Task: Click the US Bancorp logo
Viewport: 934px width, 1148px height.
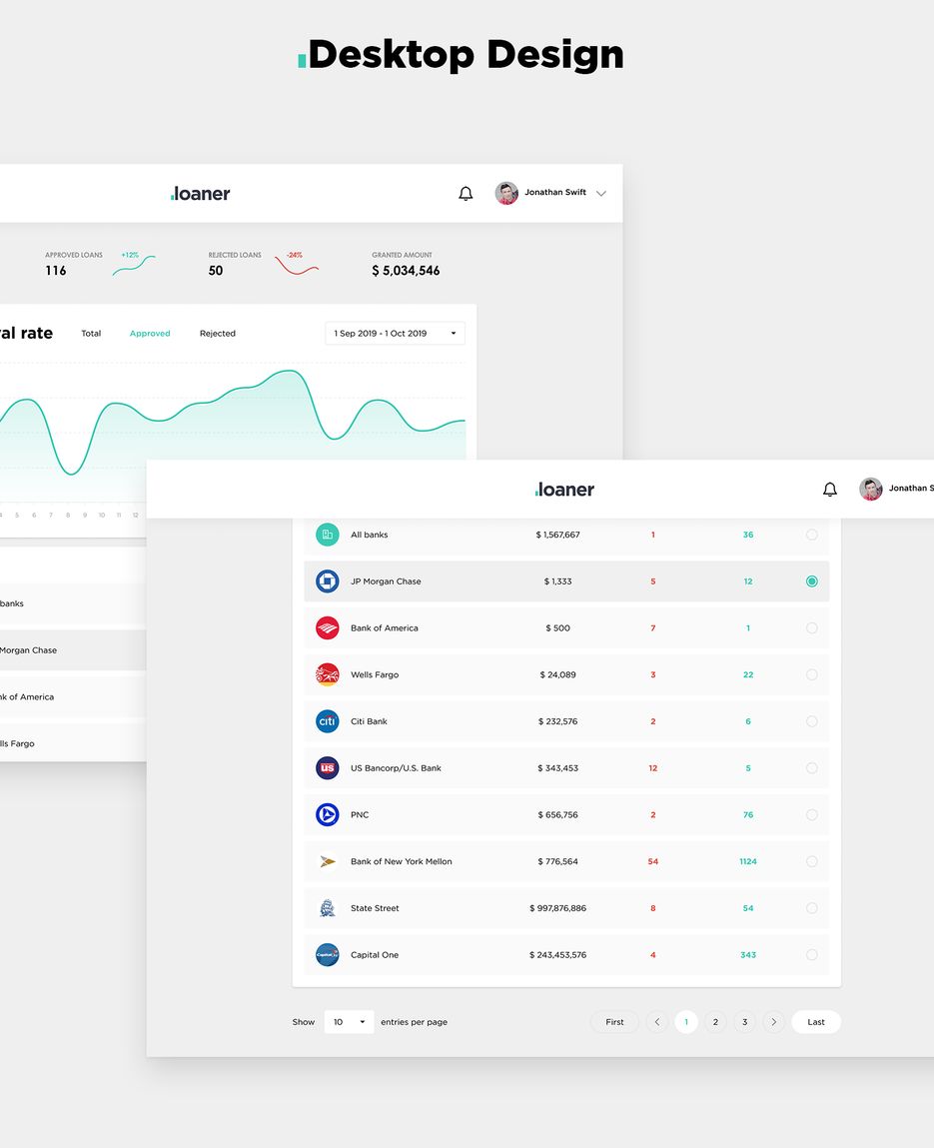Action: coord(328,768)
